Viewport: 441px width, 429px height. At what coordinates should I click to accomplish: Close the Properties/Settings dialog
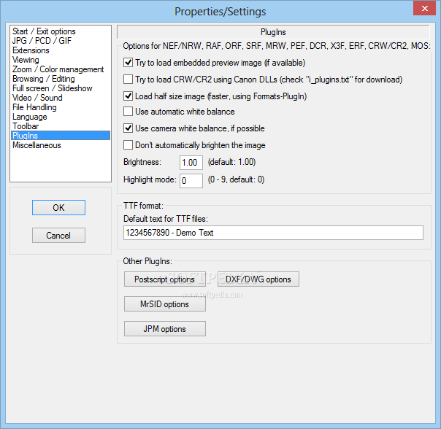[x=424, y=8]
